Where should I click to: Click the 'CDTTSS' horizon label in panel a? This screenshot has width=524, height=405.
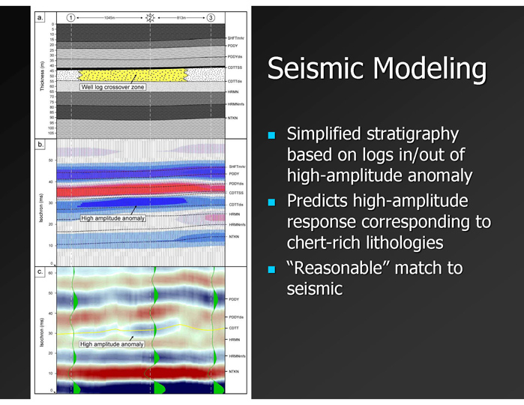click(x=235, y=67)
